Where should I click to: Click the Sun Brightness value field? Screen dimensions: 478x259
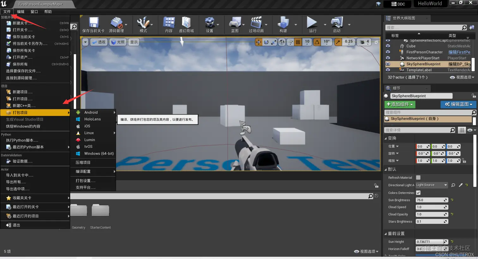[432, 200]
